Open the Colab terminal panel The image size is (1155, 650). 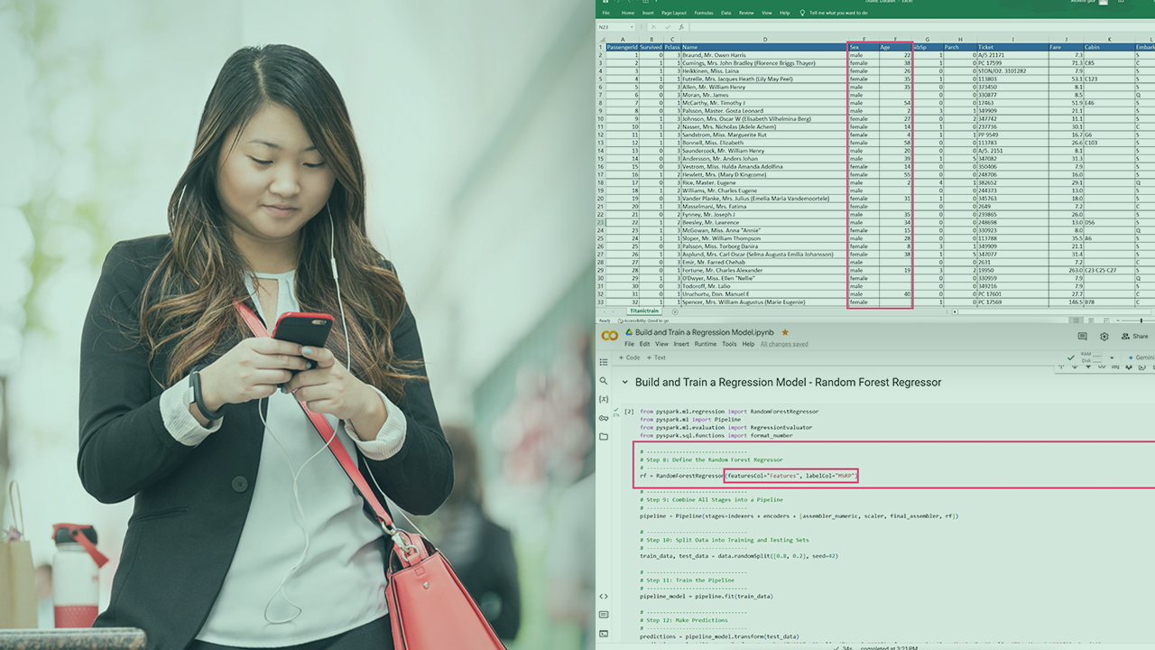coord(604,633)
